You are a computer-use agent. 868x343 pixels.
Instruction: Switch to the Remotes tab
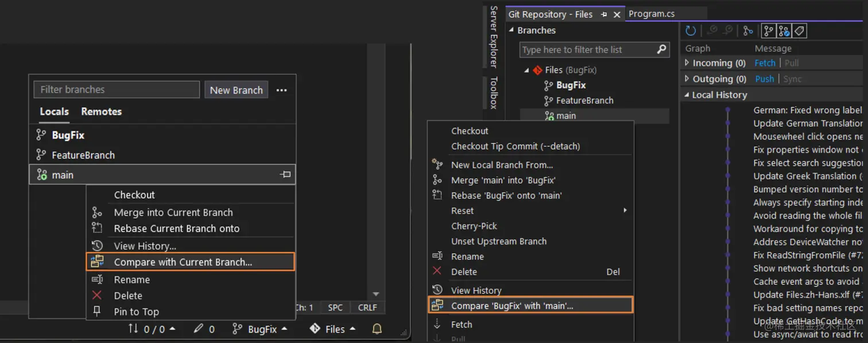click(101, 112)
